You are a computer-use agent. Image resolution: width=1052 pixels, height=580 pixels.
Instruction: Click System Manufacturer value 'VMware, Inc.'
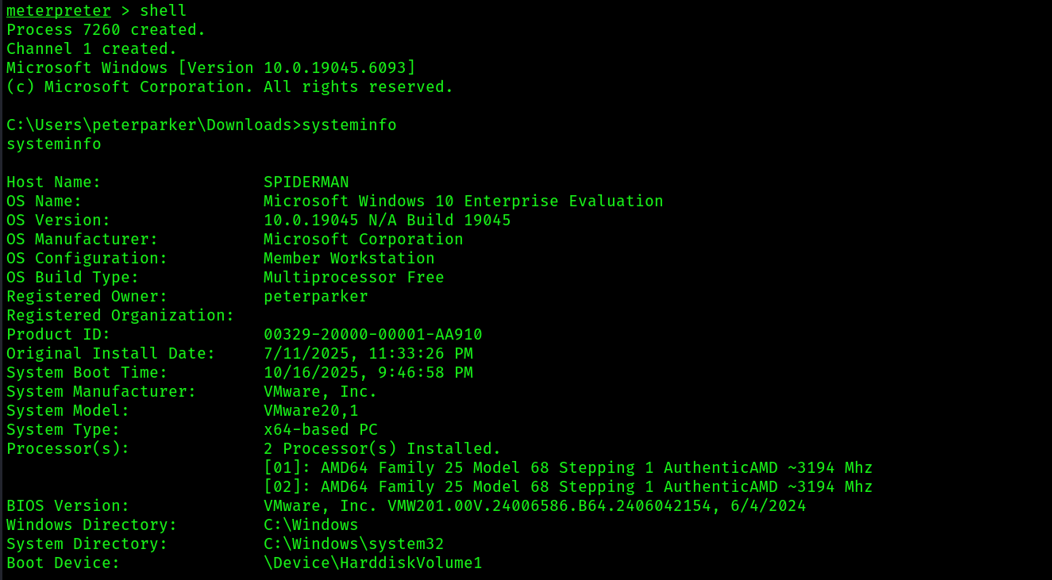coord(321,392)
